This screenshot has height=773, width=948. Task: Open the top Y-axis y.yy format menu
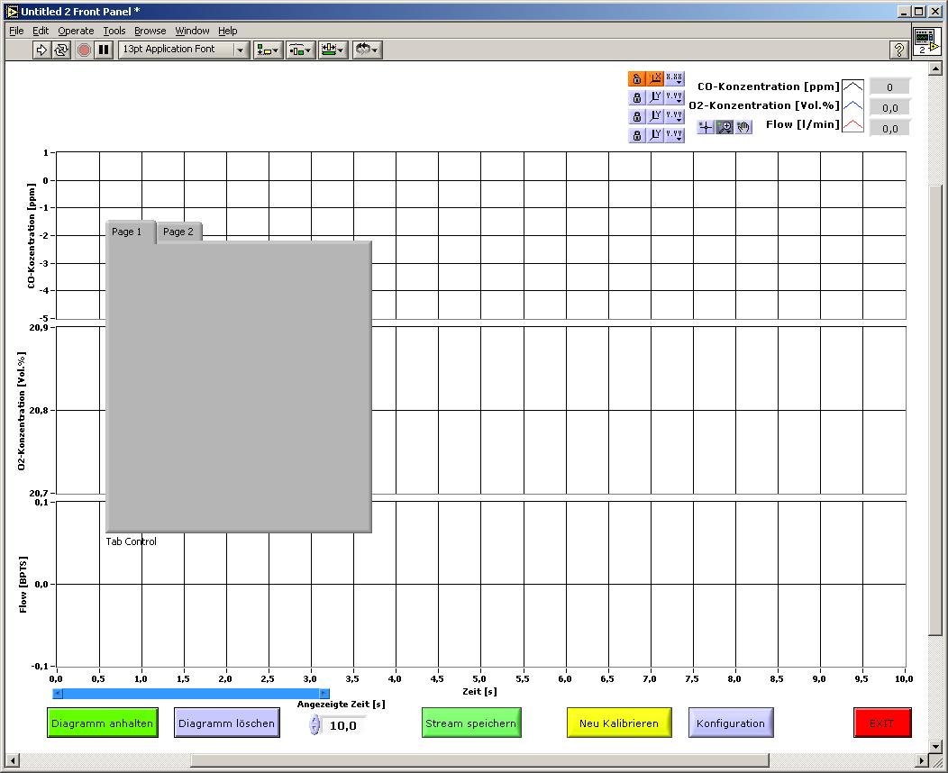pyautogui.click(x=674, y=96)
